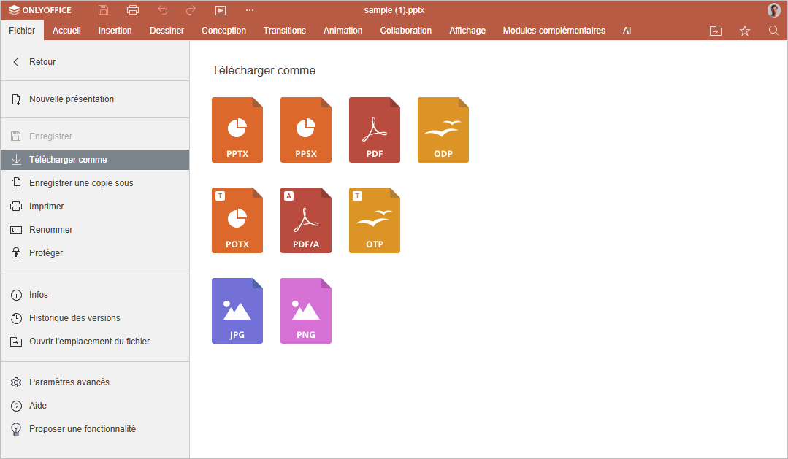The height and width of the screenshot is (459, 788).
Task: Open the search magnifier icon
Action: tap(774, 31)
